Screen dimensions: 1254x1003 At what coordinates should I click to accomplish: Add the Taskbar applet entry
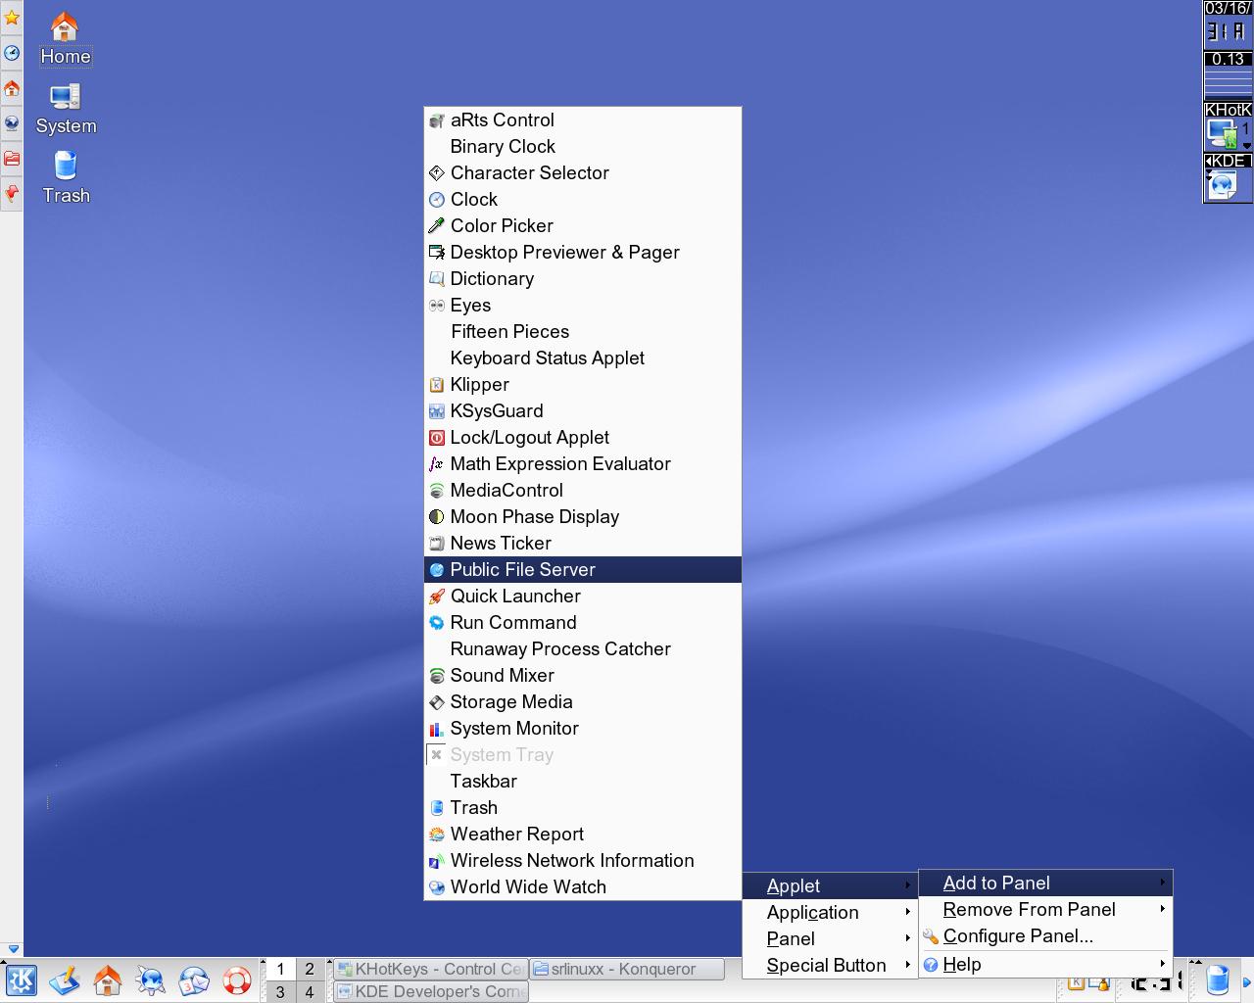pyautogui.click(x=583, y=782)
